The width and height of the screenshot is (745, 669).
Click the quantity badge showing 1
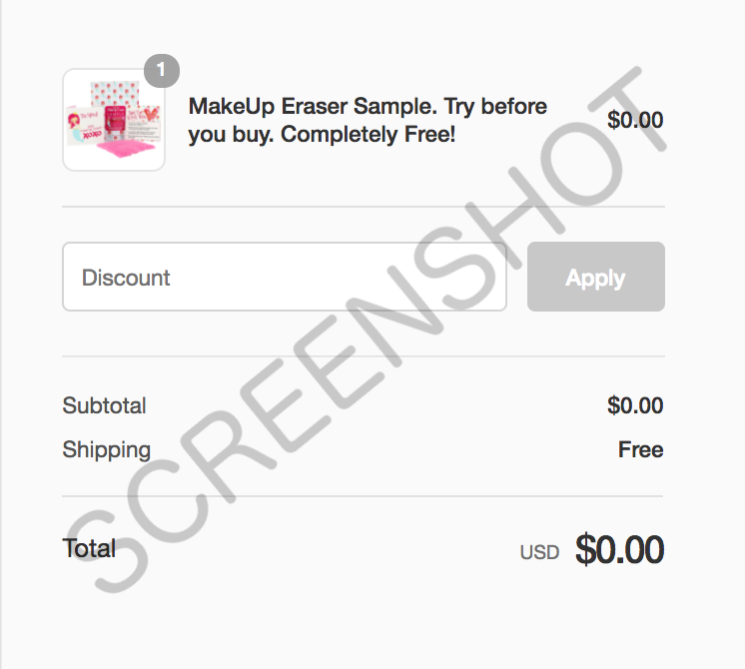coord(162,71)
